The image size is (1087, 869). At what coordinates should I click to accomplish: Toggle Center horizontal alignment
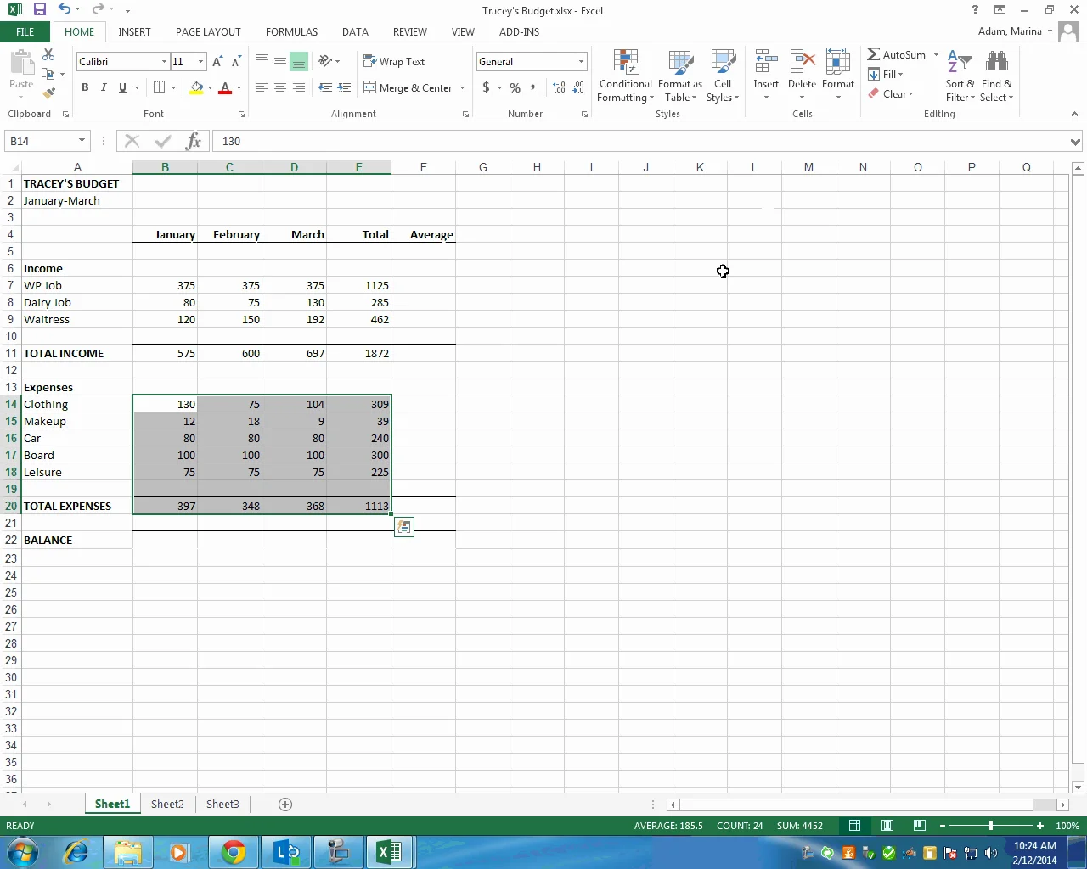[279, 87]
